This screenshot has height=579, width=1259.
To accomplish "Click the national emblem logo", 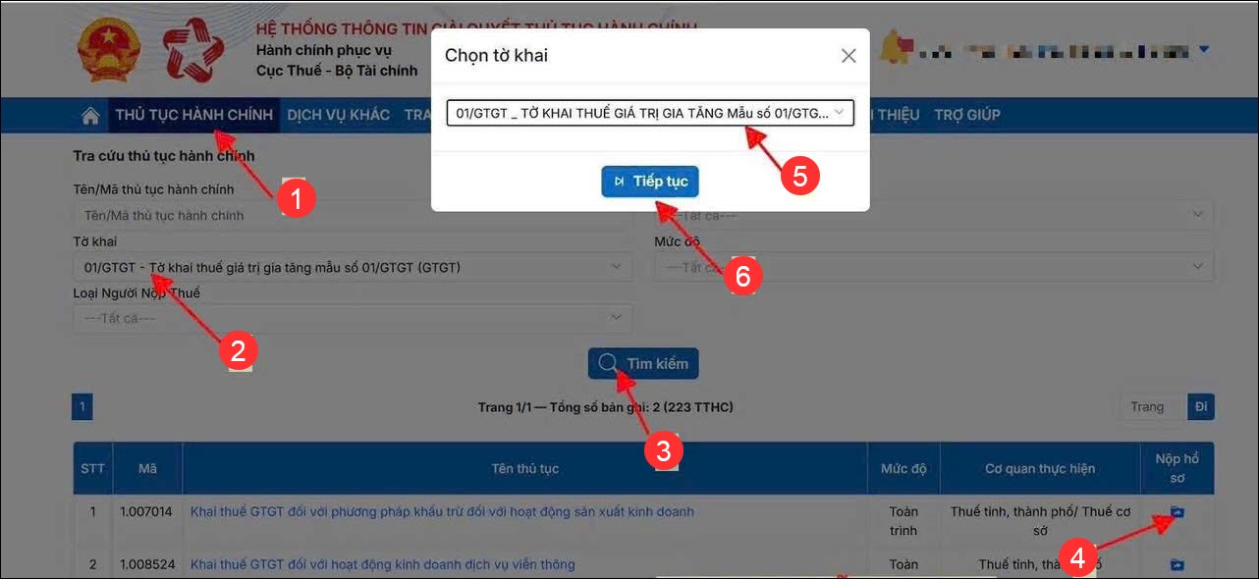I will click(109, 50).
